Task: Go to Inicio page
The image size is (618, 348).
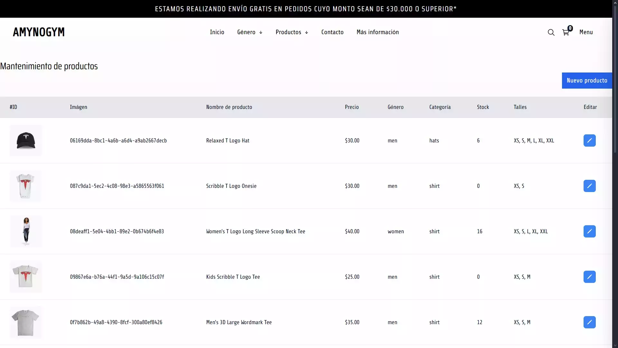Action: (217, 32)
